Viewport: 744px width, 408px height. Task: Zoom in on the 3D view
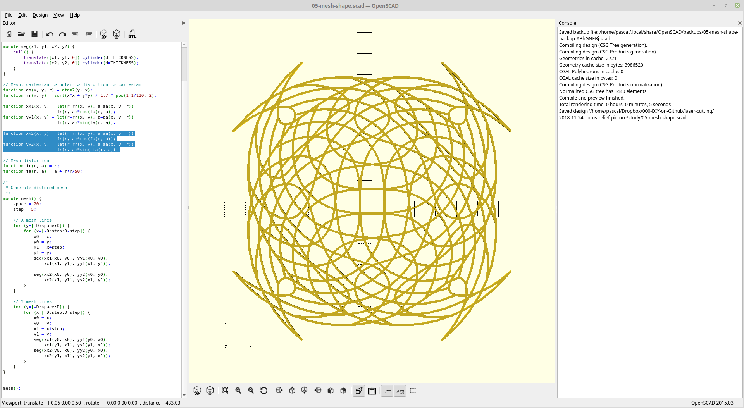[x=238, y=391]
